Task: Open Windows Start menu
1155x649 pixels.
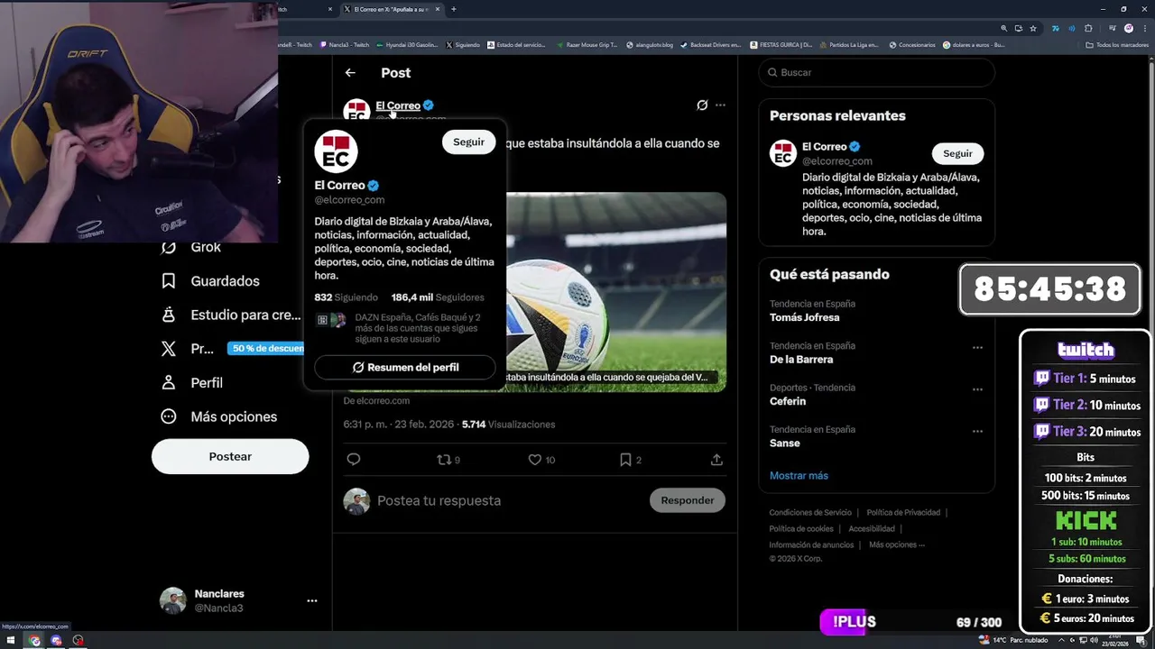Action: pyautogui.click(x=12, y=641)
